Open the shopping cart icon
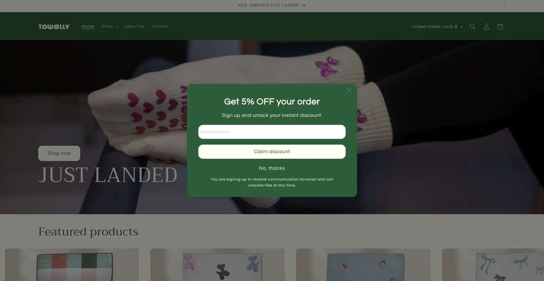 [500, 27]
